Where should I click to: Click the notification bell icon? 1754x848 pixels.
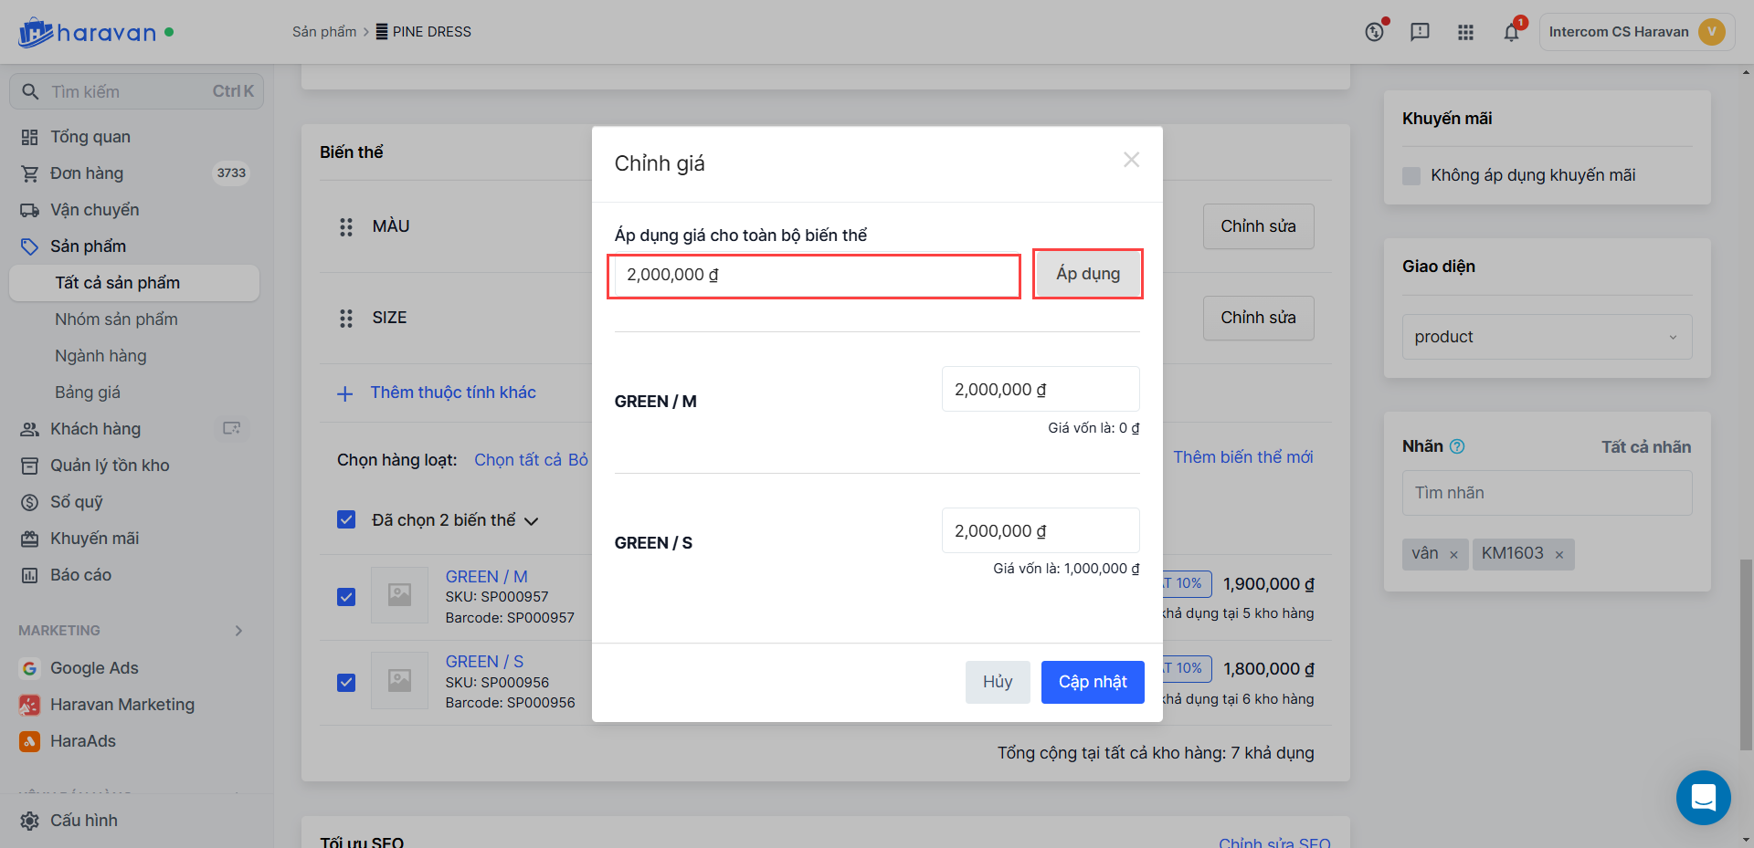click(x=1511, y=33)
